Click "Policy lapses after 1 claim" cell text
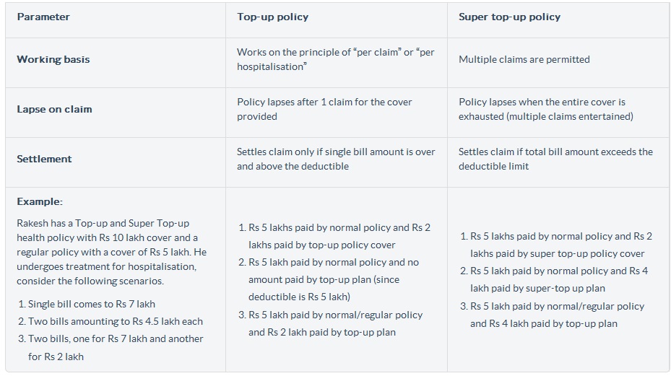 click(x=324, y=109)
